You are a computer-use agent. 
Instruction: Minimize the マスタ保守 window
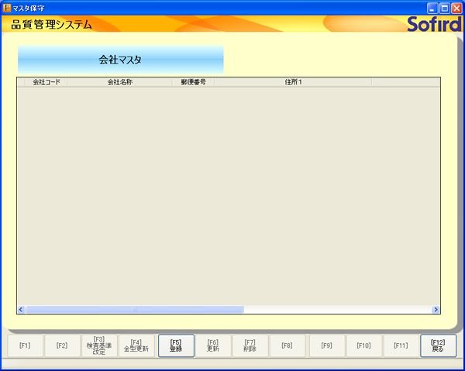coord(432,7)
